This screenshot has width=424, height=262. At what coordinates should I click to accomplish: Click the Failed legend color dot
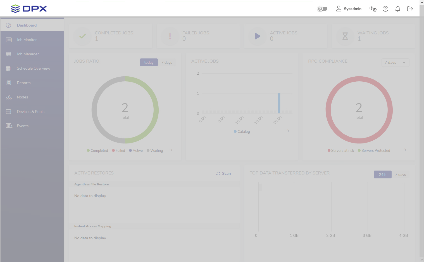[x=113, y=150]
